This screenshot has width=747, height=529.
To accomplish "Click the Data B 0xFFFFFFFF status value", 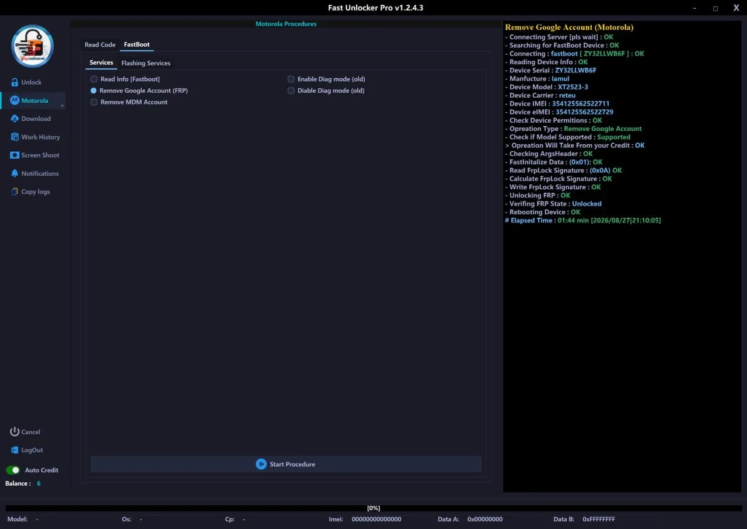I will pyautogui.click(x=599, y=519).
